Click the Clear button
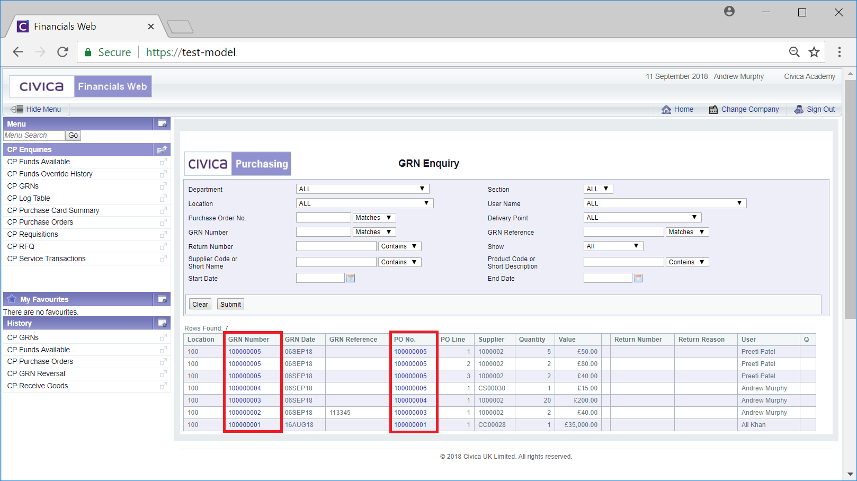The height and width of the screenshot is (481, 857). tap(200, 304)
